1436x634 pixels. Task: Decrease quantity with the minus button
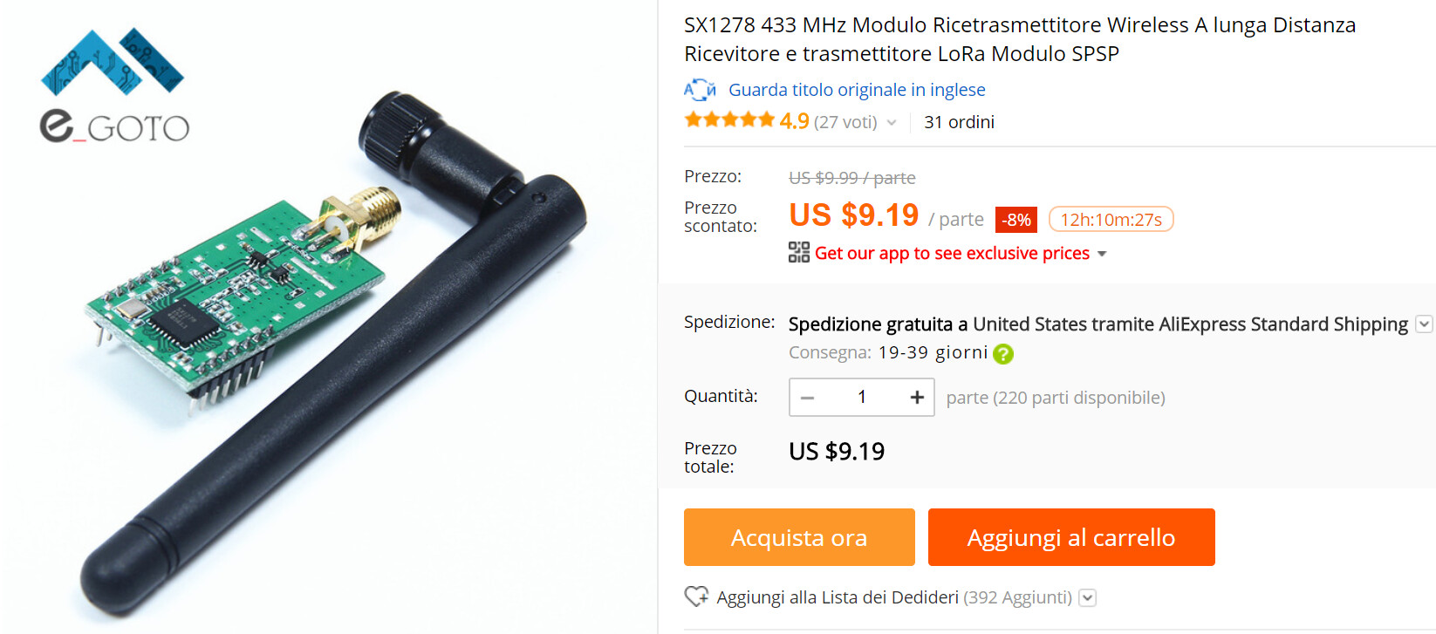[807, 398]
